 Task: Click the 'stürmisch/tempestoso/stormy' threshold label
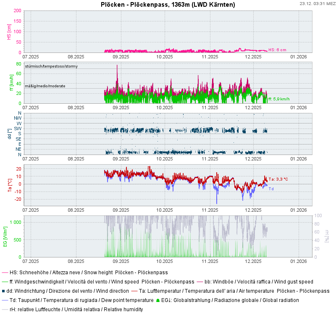click(x=51, y=66)
